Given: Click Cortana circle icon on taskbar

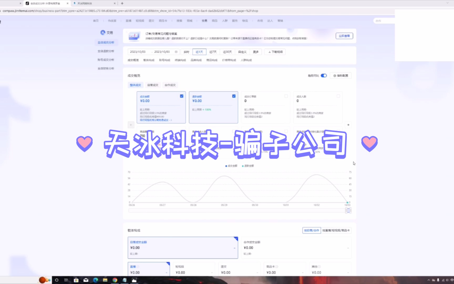Looking at the screenshot, I should pyautogui.click(x=56, y=280).
